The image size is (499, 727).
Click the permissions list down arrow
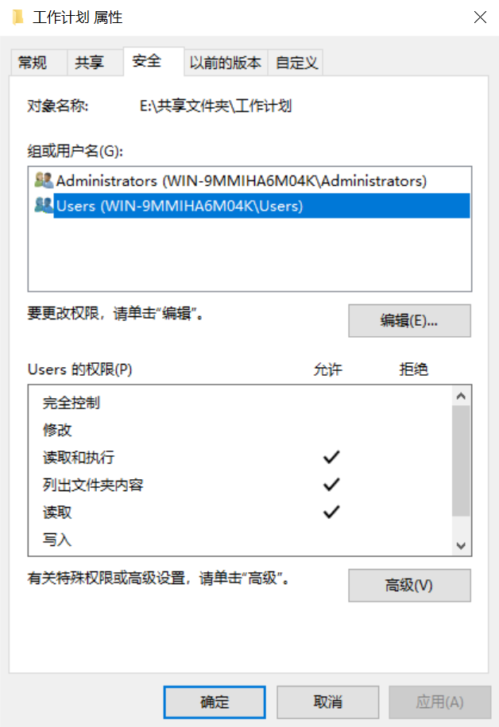[x=461, y=546]
